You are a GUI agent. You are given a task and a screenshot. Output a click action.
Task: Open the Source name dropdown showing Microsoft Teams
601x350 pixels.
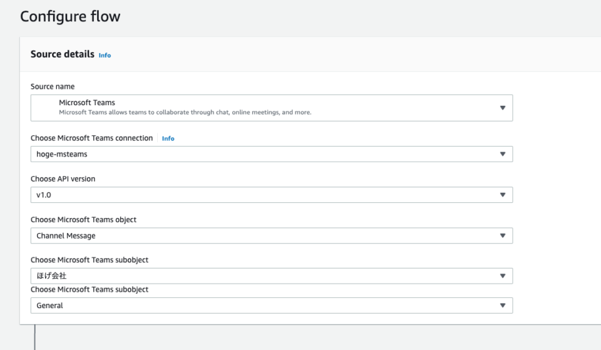coord(271,108)
